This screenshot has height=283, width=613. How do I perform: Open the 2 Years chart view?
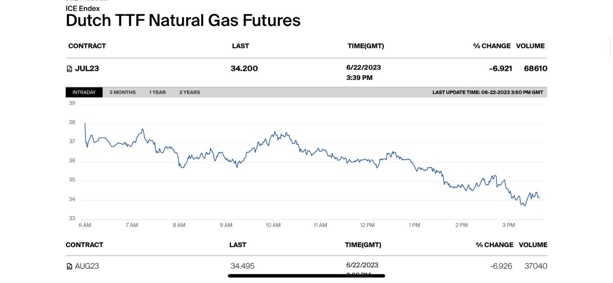point(190,92)
